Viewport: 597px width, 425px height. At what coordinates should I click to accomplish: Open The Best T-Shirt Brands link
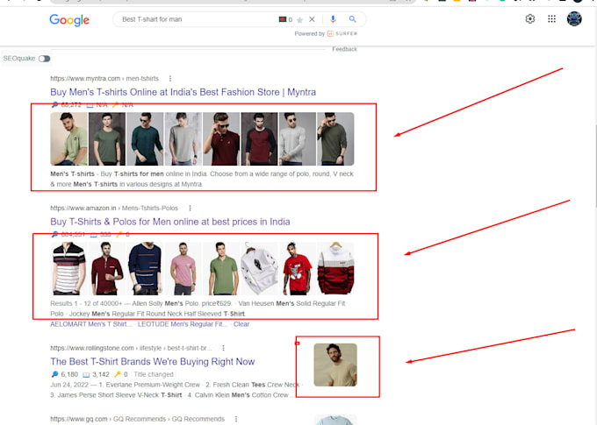[152, 362]
